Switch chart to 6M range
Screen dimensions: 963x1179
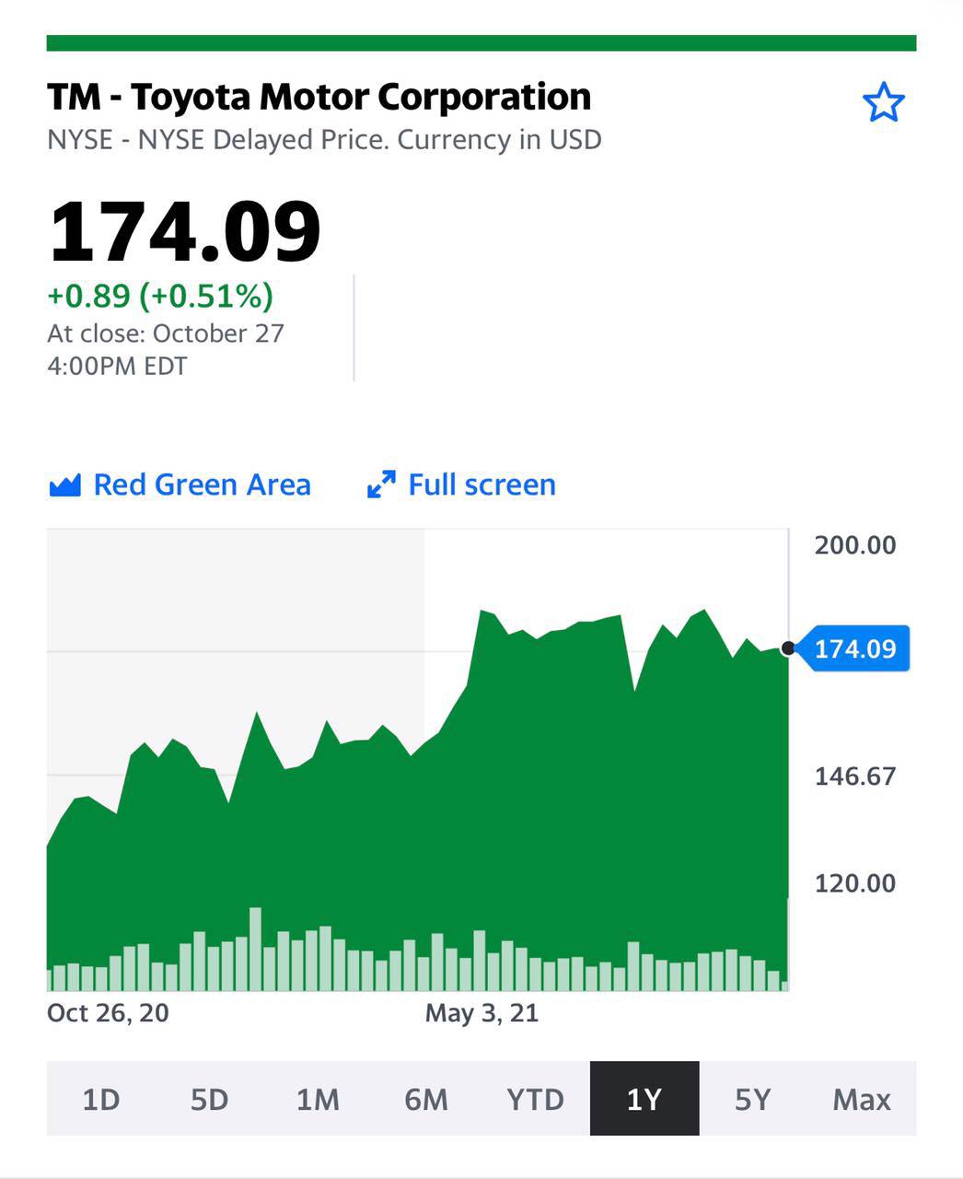pyautogui.click(x=427, y=1099)
